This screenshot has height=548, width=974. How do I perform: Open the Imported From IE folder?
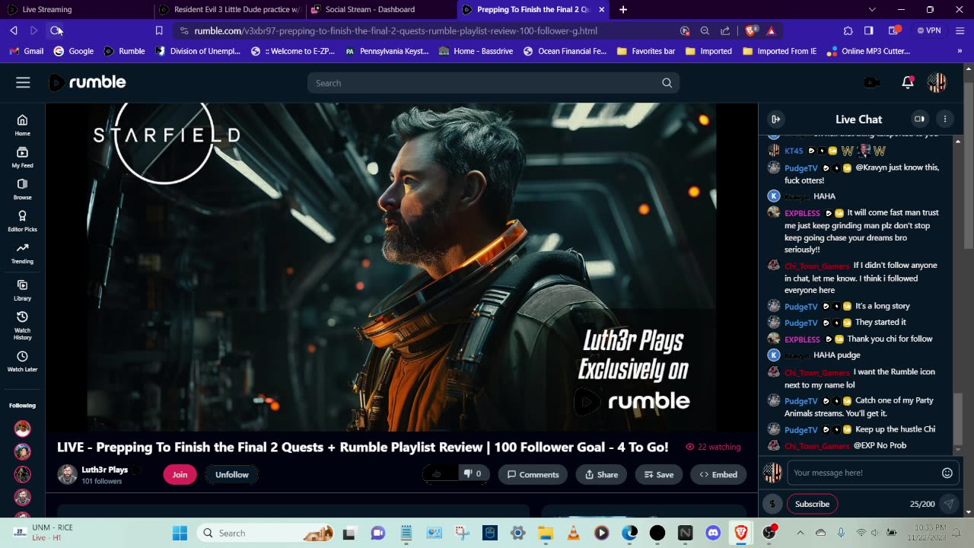[779, 51]
